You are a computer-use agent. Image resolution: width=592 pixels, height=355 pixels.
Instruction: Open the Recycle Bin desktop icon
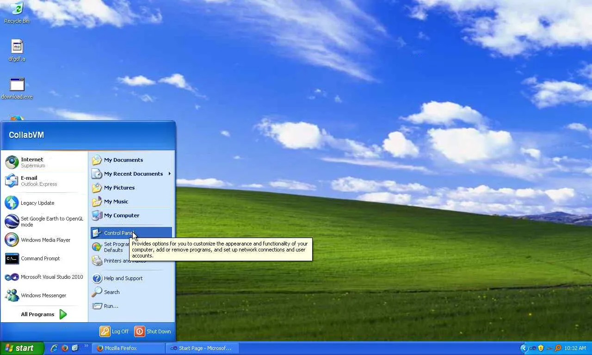pos(17,12)
